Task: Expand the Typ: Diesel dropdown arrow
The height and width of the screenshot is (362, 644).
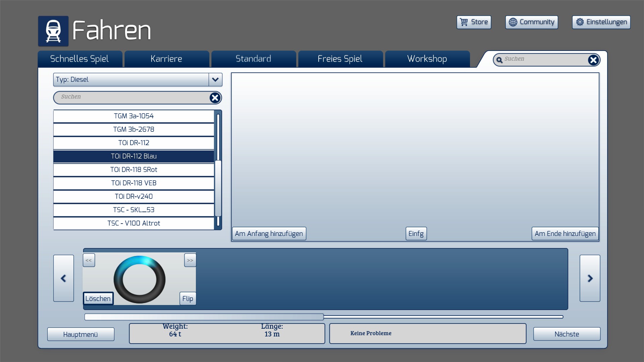Action: [215, 80]
